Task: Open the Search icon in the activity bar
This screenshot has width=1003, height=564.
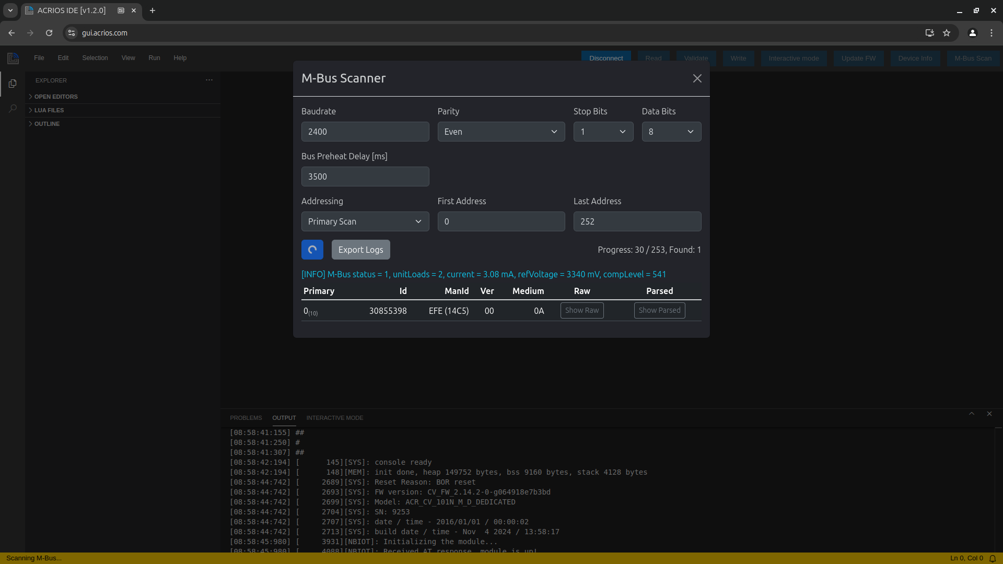Action: (x=12, y=108)
